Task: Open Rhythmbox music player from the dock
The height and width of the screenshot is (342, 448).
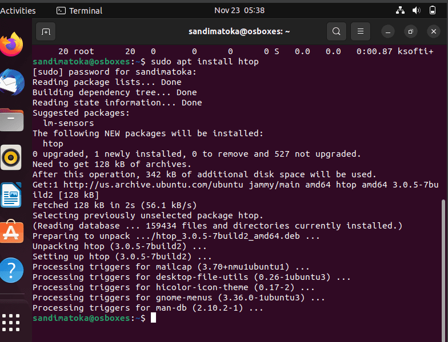Action: click(11, 157)
